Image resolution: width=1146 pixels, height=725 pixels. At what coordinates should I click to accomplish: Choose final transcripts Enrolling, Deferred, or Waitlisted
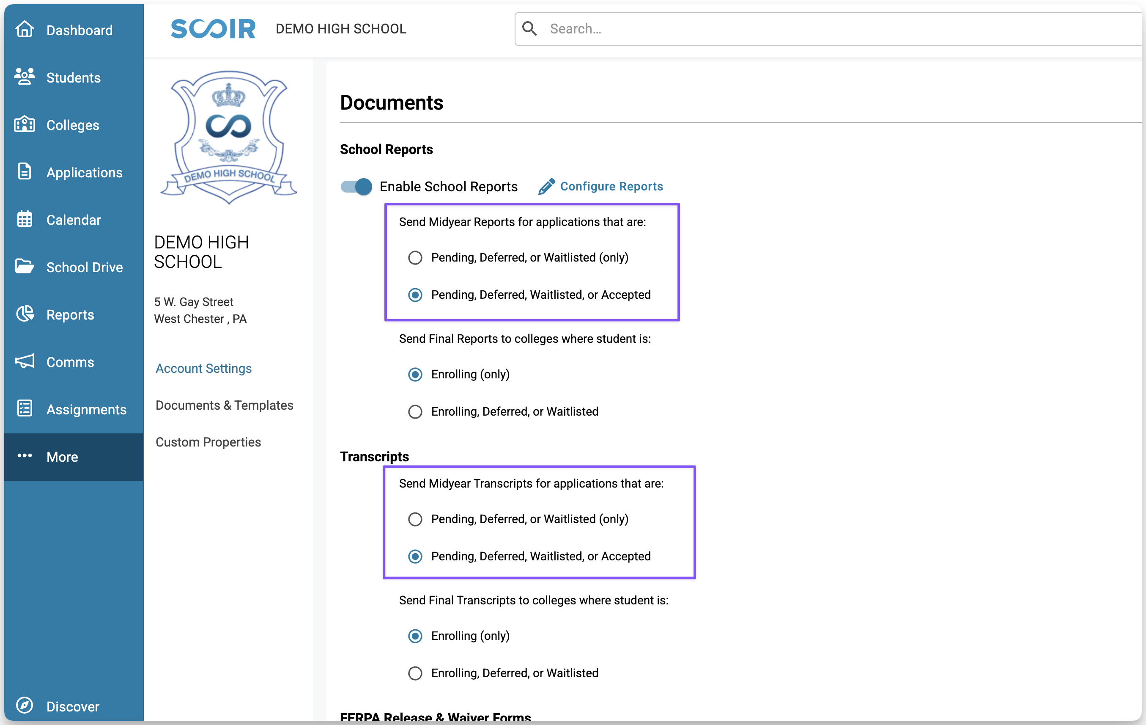click(x=415, y=673)
